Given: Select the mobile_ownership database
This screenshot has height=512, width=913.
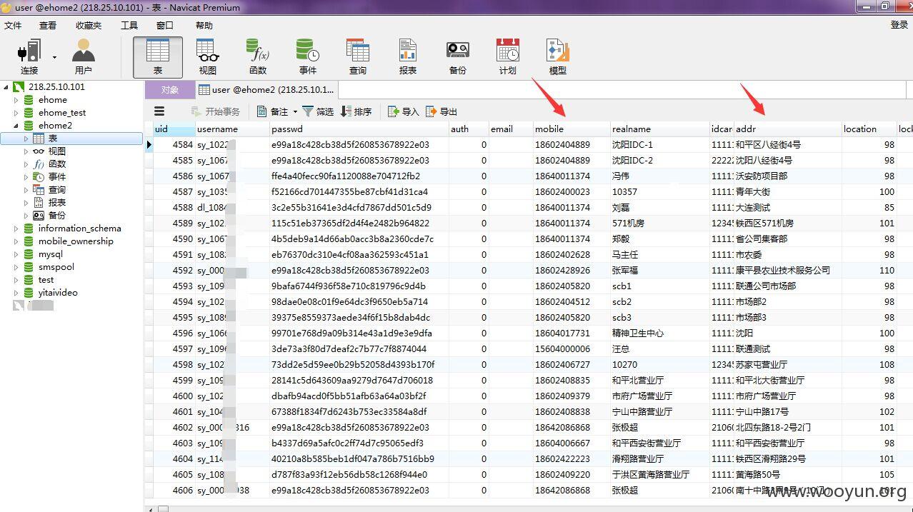Looking at the screenshot, I should 76,241.
